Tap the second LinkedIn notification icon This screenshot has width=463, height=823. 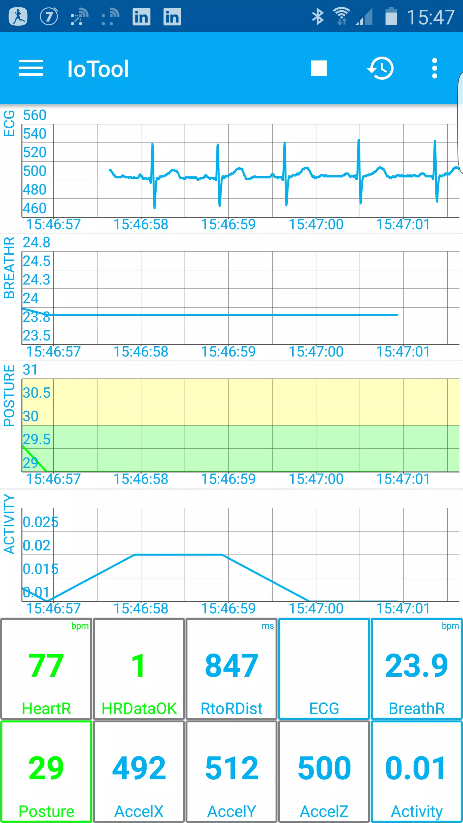pos(172,17)
